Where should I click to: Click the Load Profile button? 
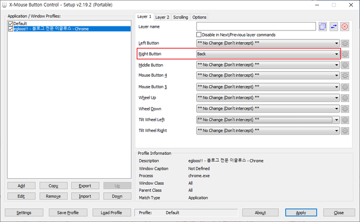(x=112, y=213)
